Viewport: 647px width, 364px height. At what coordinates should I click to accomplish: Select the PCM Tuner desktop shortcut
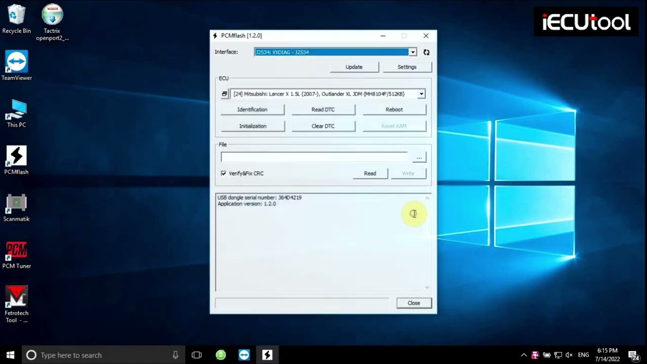[x=16, y=254]
